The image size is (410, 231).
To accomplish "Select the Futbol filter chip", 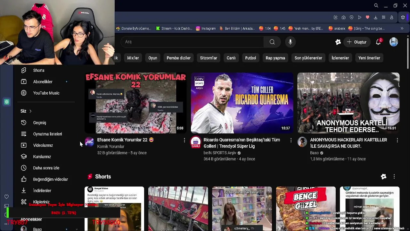I will pyautogui.click(x=250, y=58).
